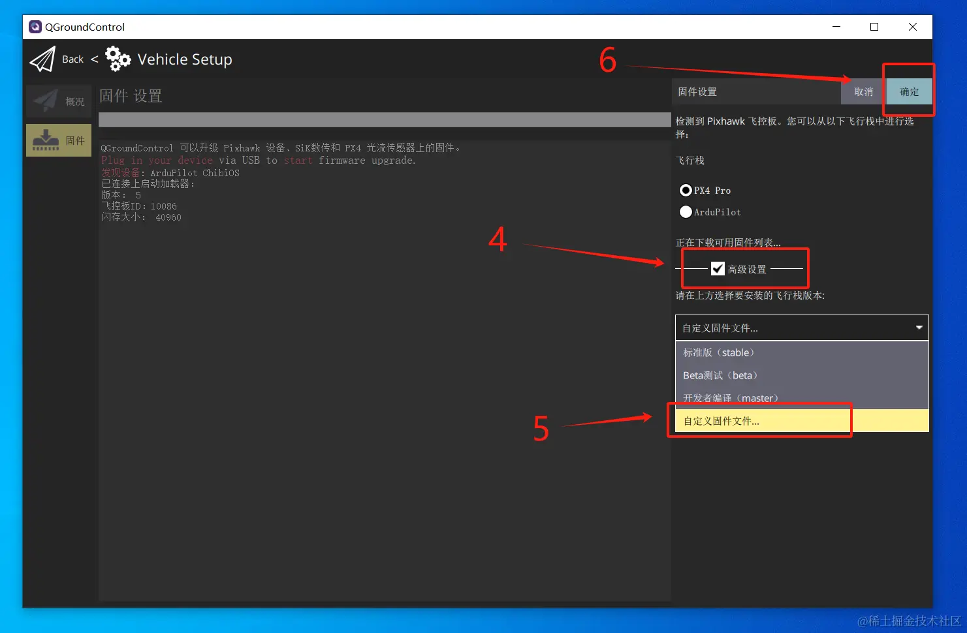Close the QGroundControl window

[913, 27]
